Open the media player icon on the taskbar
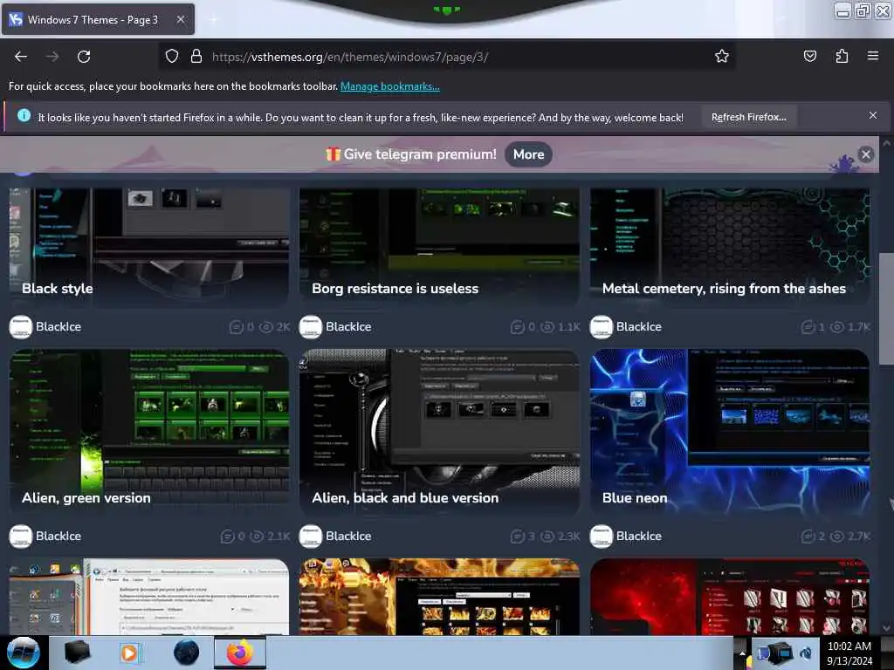894x670 pixels. point(129,653)
